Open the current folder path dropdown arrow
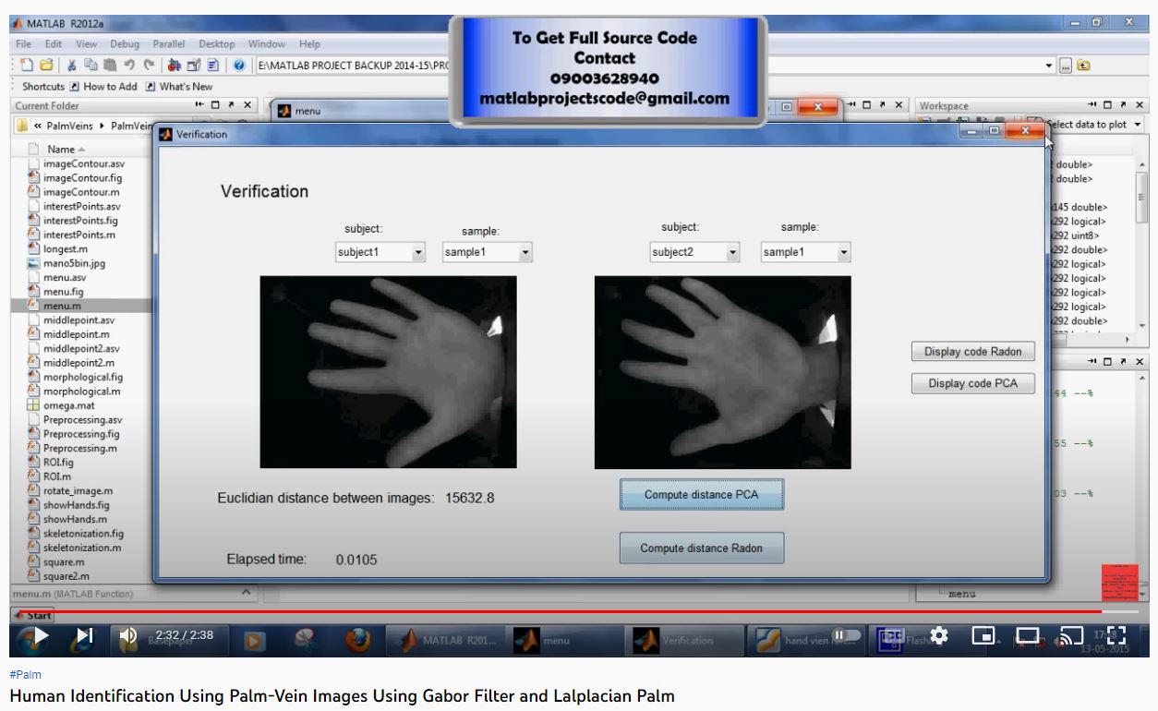Viewport: 1158px width, 711px height. coord(1049,66)
